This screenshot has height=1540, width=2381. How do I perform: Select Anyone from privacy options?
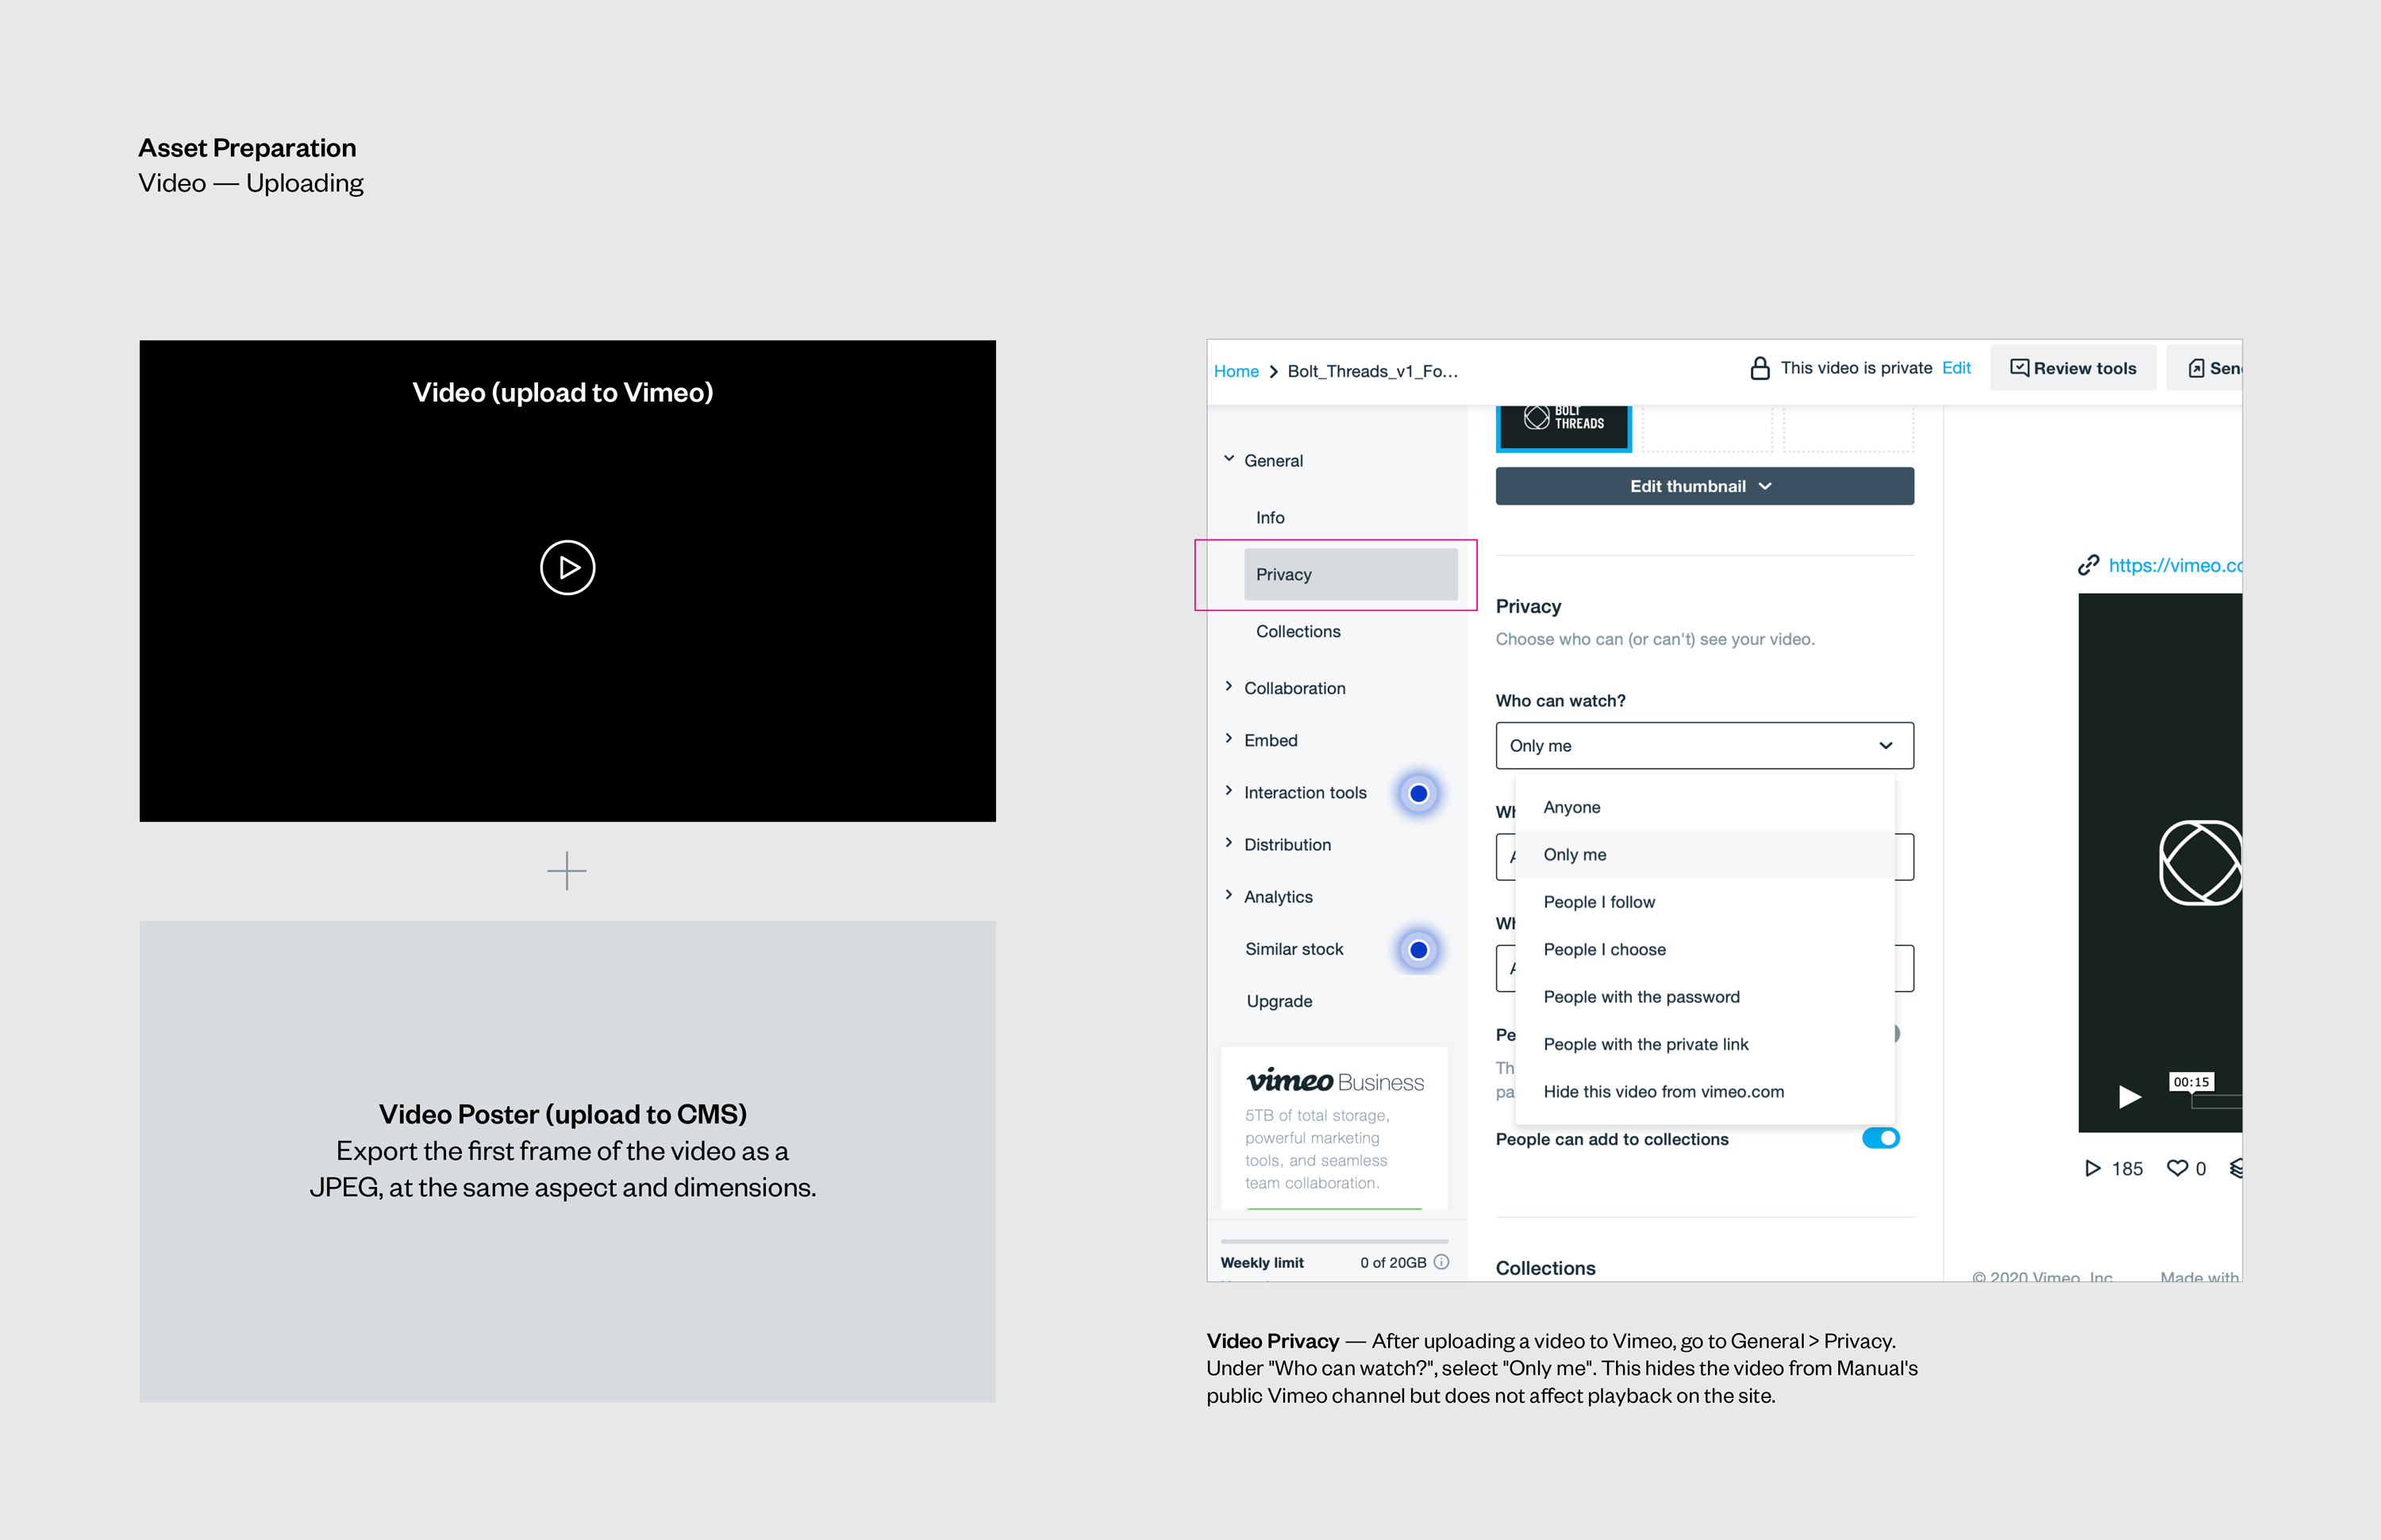pyautogui.click(x=1571, y=807)
